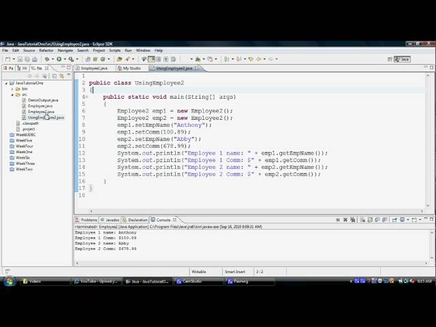The image size is (436, 327).
Task: Open dropdown arrow next to Run button
Action: tap(65, 59)
